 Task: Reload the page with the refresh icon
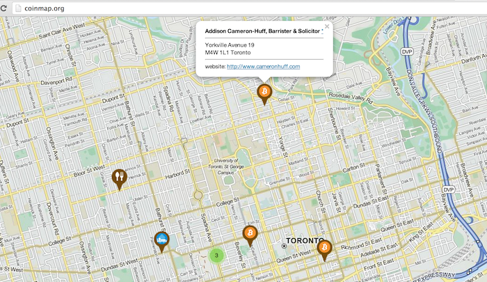point(3,8)
